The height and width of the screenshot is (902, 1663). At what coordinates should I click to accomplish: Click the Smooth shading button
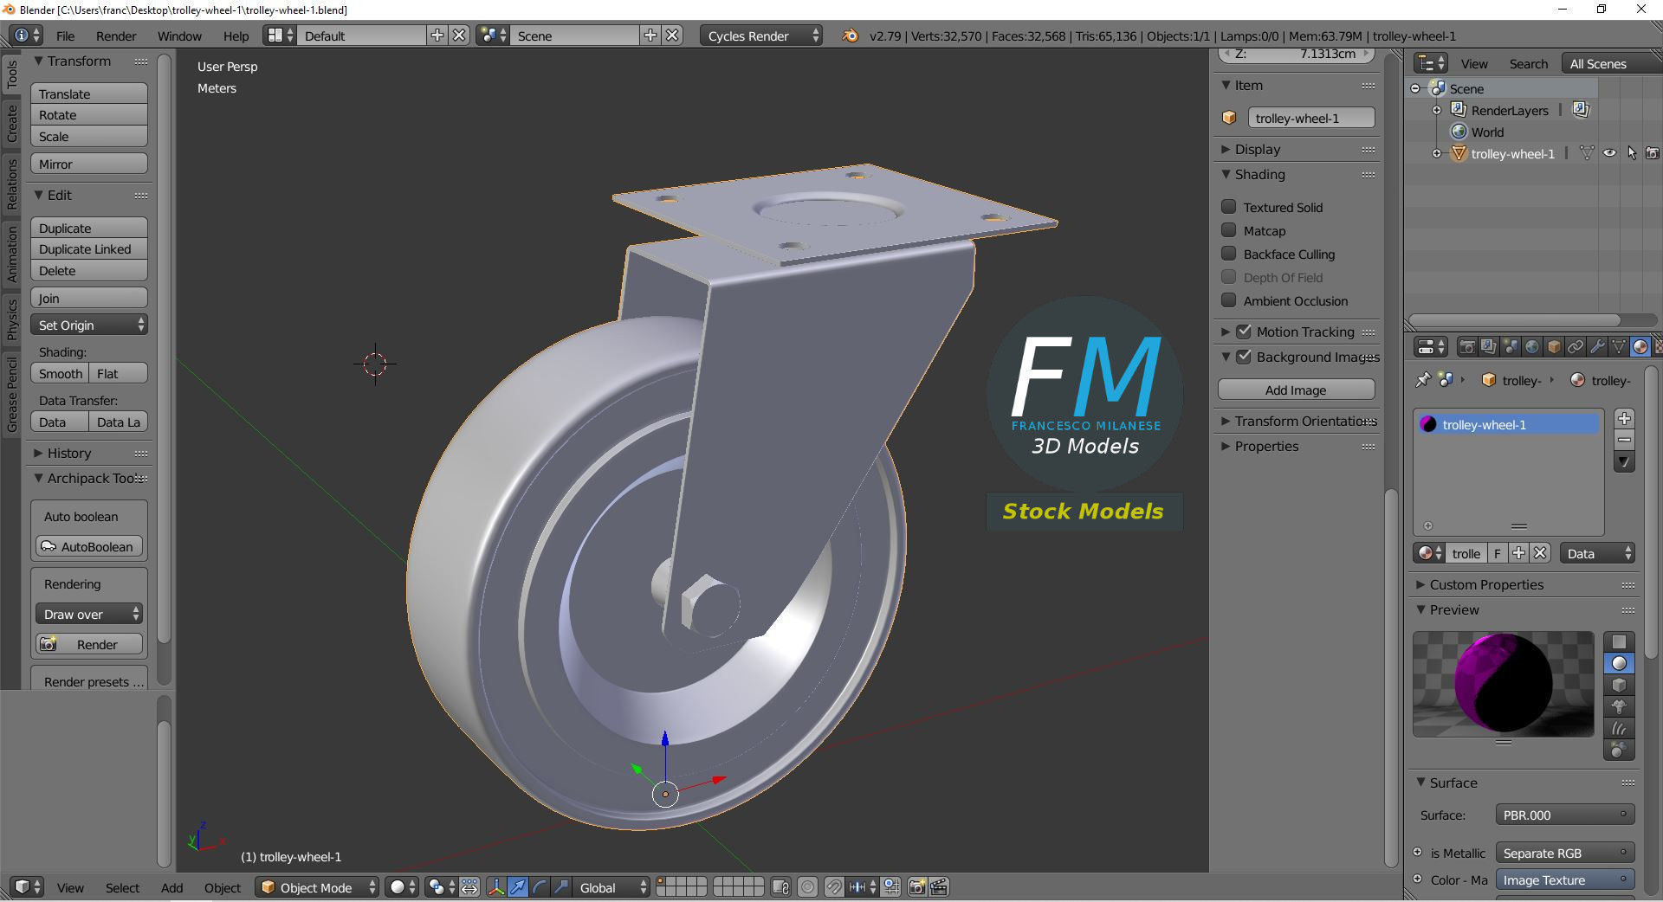60,373
